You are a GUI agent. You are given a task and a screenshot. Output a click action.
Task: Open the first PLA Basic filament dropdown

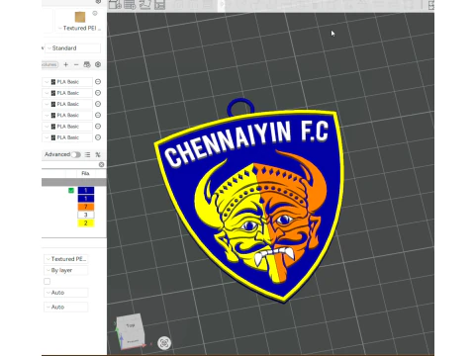tap(67, 82)
